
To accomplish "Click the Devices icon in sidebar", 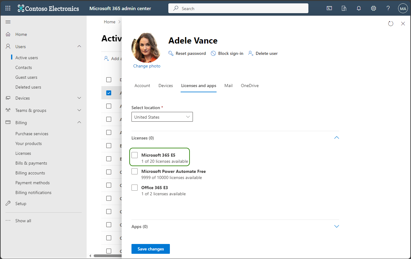I will click(x=8, y=98).
